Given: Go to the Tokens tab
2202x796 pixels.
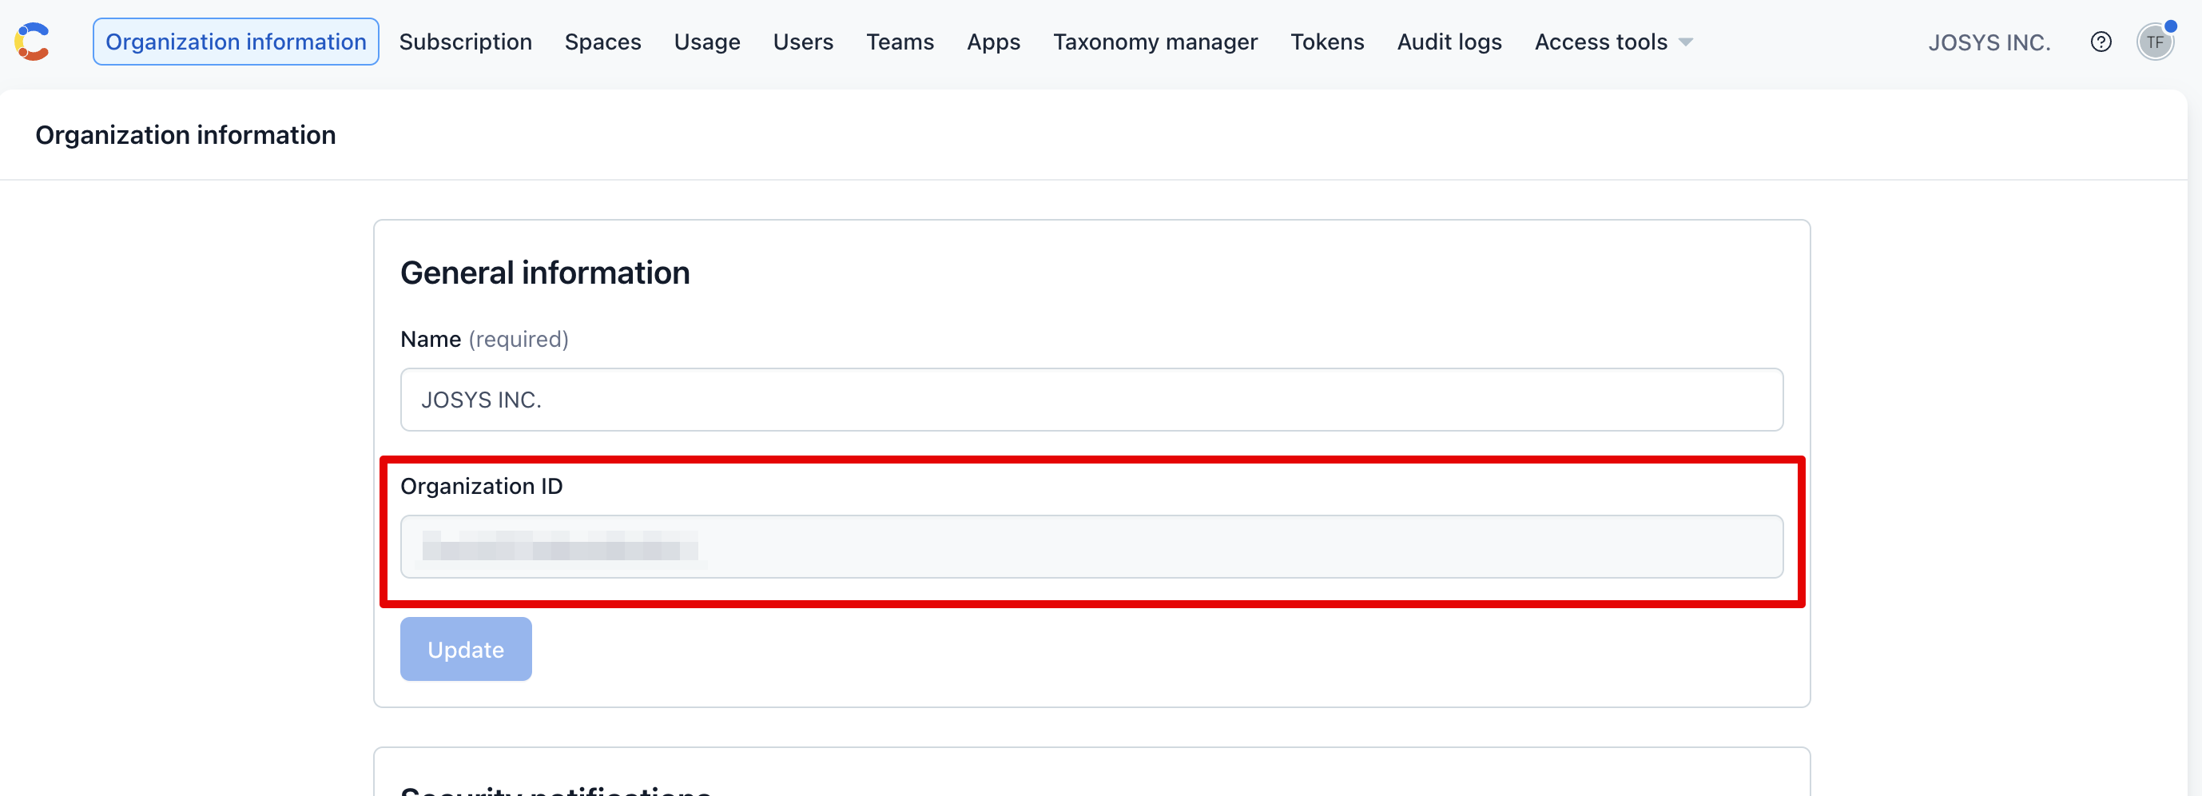Looking at the screenshot, I should pyautogui.click(x=1326, y=42).
